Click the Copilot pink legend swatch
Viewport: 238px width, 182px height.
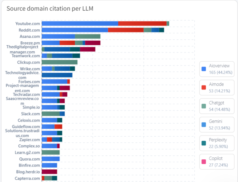click(204, 162)
